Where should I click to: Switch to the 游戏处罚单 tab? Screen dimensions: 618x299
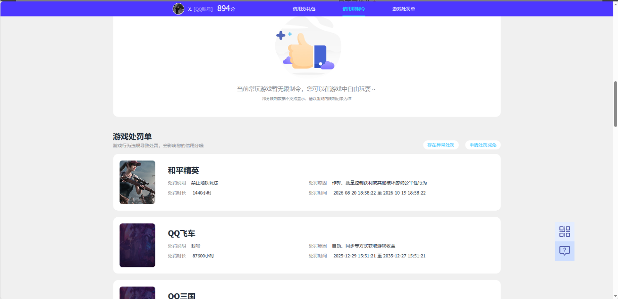tap(404, 9)
